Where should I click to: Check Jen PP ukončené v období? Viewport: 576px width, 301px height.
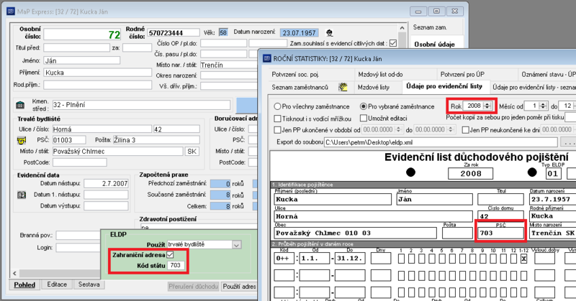coord(278,130)
